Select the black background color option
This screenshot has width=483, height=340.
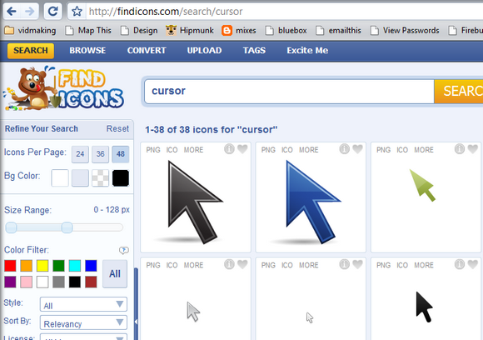click(121, 178)
